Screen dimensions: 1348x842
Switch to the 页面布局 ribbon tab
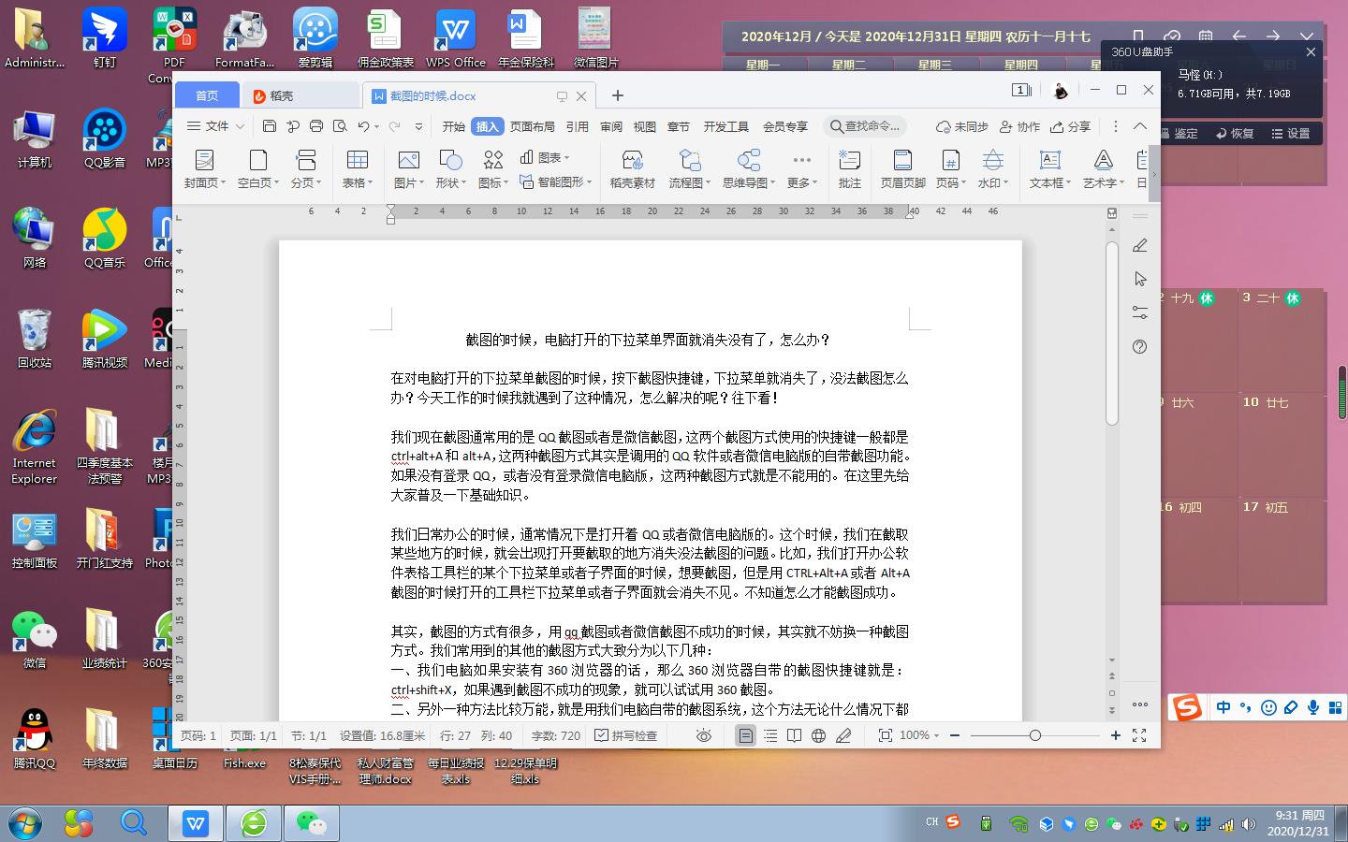(534, 126)
